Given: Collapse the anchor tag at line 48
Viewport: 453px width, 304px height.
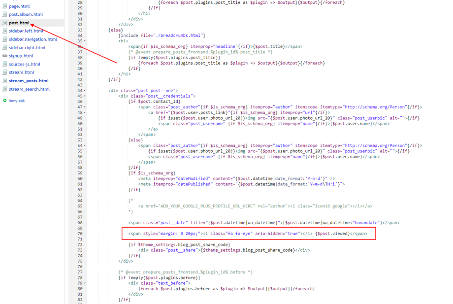Looking at the screenshot, I should pos(85,112).
